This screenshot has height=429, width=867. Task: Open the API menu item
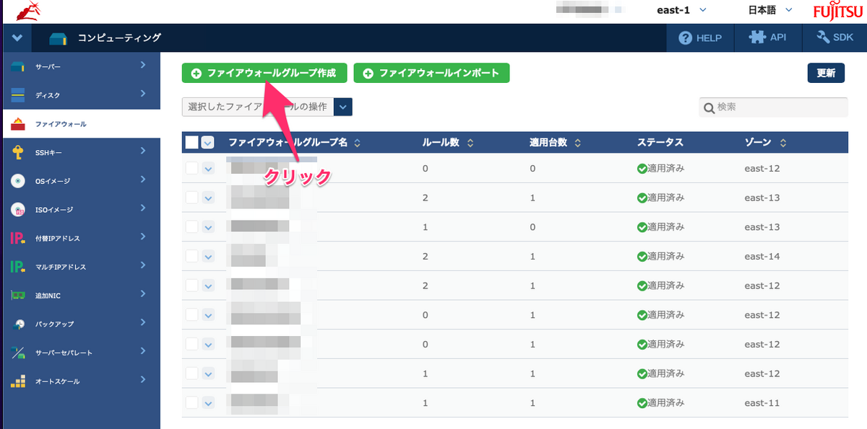(767, 38)
